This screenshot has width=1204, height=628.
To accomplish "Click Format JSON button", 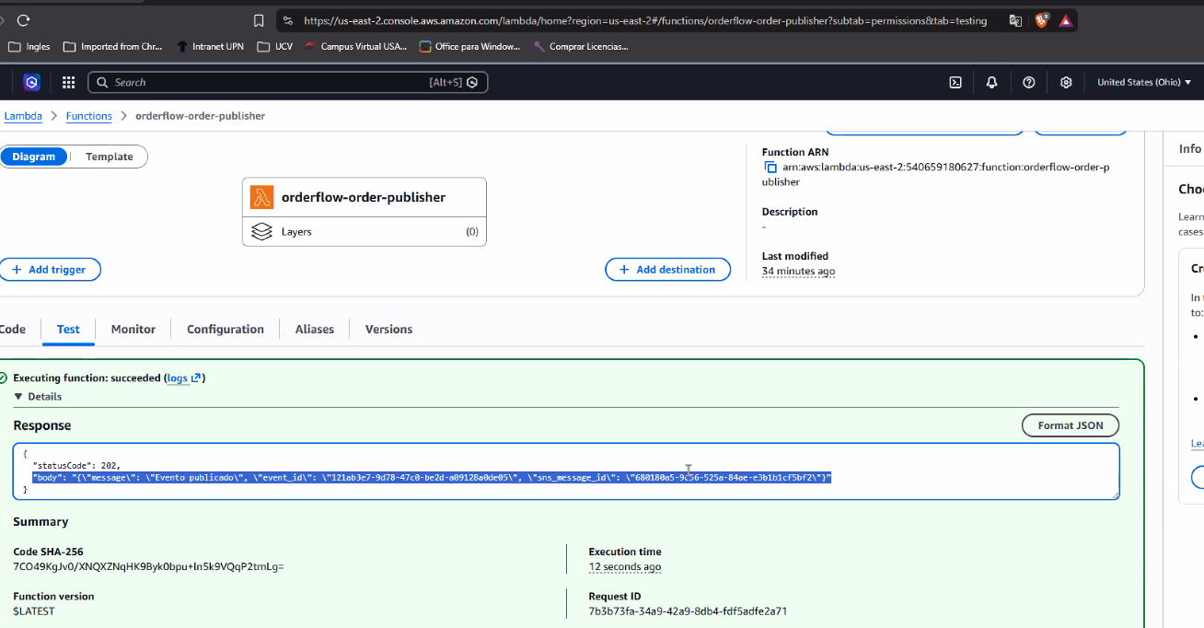I will [x=1071, y=425].
